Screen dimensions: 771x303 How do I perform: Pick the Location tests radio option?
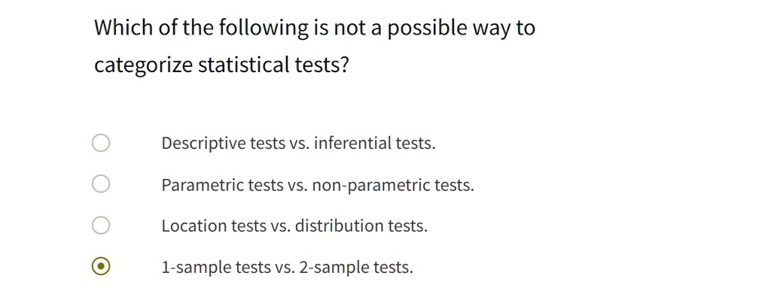click(x=101, y=226)
